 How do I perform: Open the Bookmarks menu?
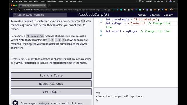point(51,1)
